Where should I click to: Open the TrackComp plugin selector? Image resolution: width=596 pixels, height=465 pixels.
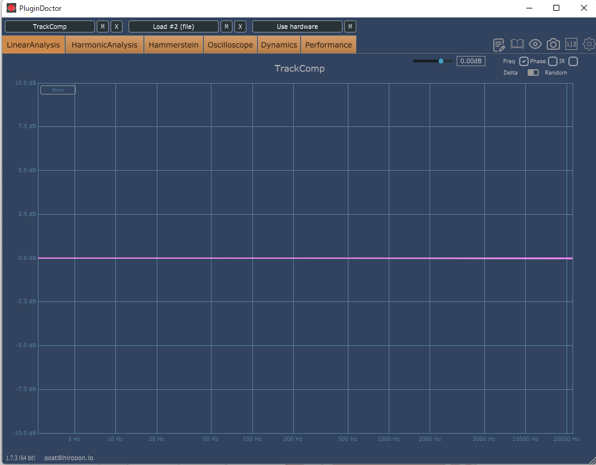[50, 26]
